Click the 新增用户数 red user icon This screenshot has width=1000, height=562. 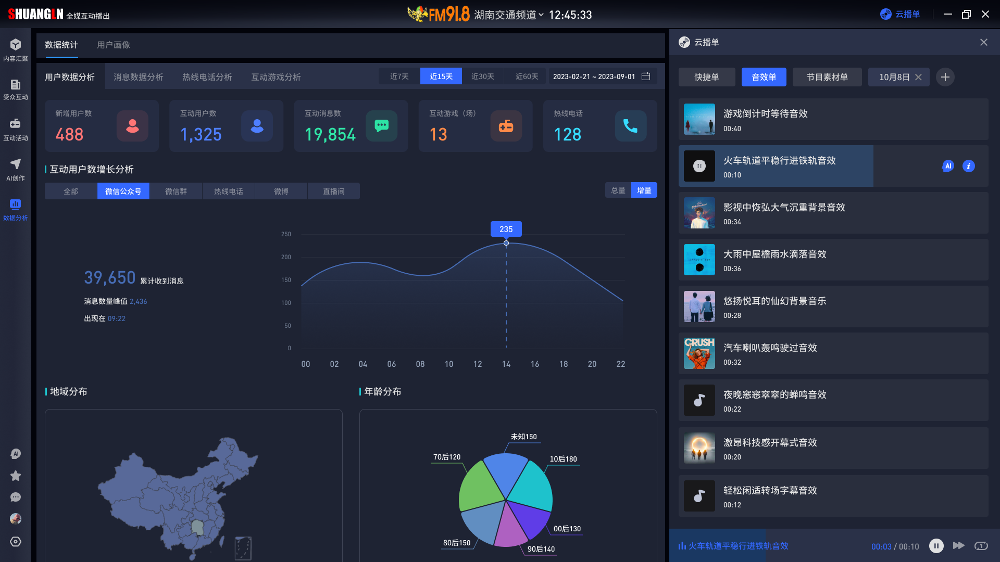[132, 126]
